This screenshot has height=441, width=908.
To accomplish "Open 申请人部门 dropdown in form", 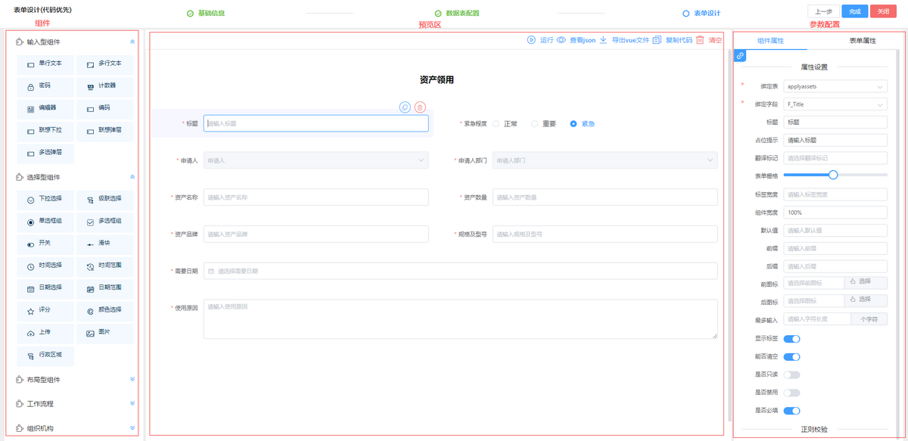I will tap(605, 160).
